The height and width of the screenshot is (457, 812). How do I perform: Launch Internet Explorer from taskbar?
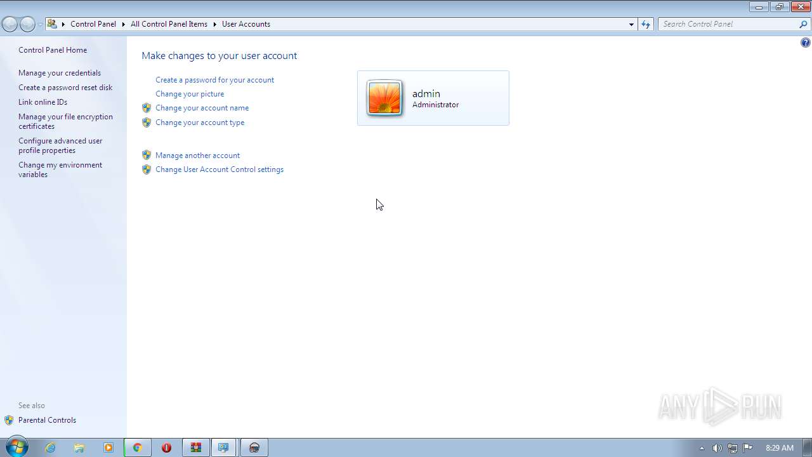click(x=50, y=447)
